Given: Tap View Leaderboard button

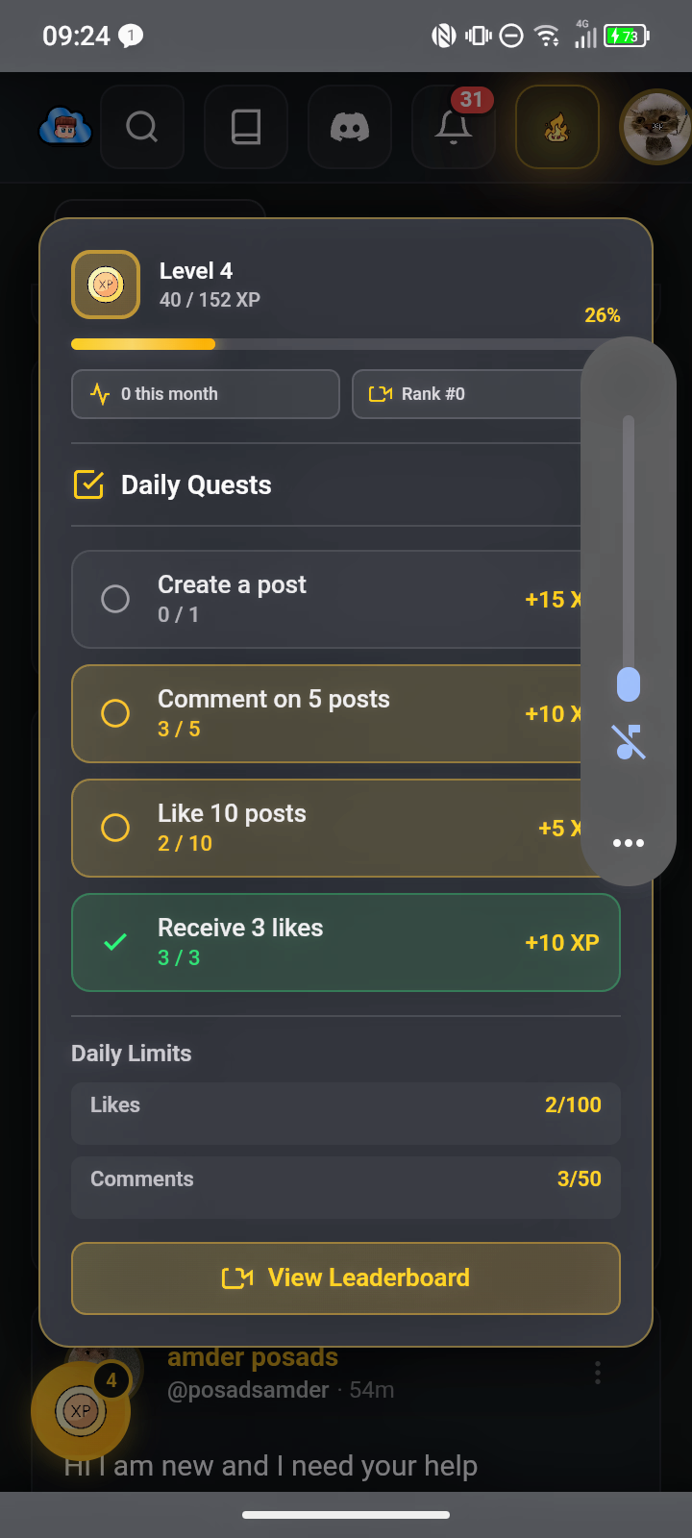Looking at the screenshot, I should tap(346, 1278).
